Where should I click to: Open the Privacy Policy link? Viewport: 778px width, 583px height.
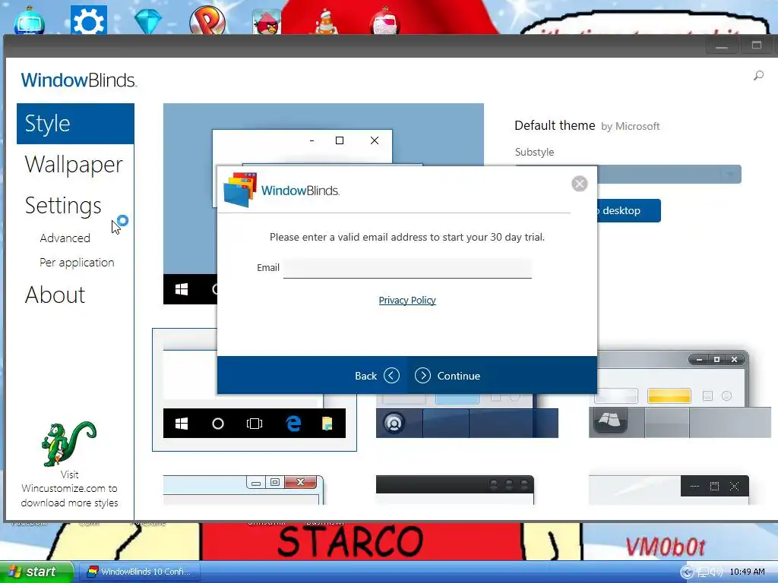point(407,301)
